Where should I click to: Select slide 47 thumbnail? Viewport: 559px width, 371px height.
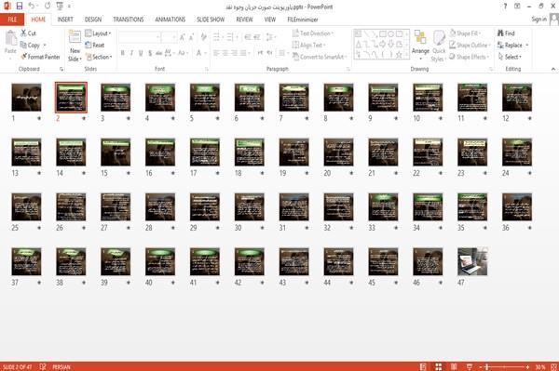pyautogui.click(x=472, y=261)
